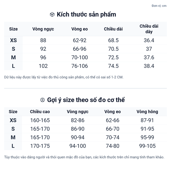171x171 pixels.
Task: Click the 94-100 chest measurement cell
Action: click(x=78, y=146)
